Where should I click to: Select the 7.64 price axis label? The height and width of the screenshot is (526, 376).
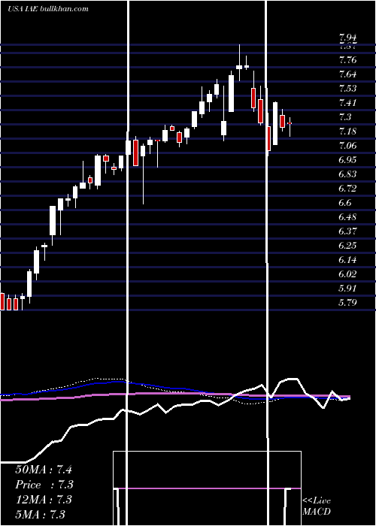pyautogui.click(x=347, y=74)
